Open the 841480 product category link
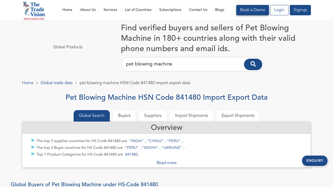Screen dimensions: 333x187 [x=132, y=154]
